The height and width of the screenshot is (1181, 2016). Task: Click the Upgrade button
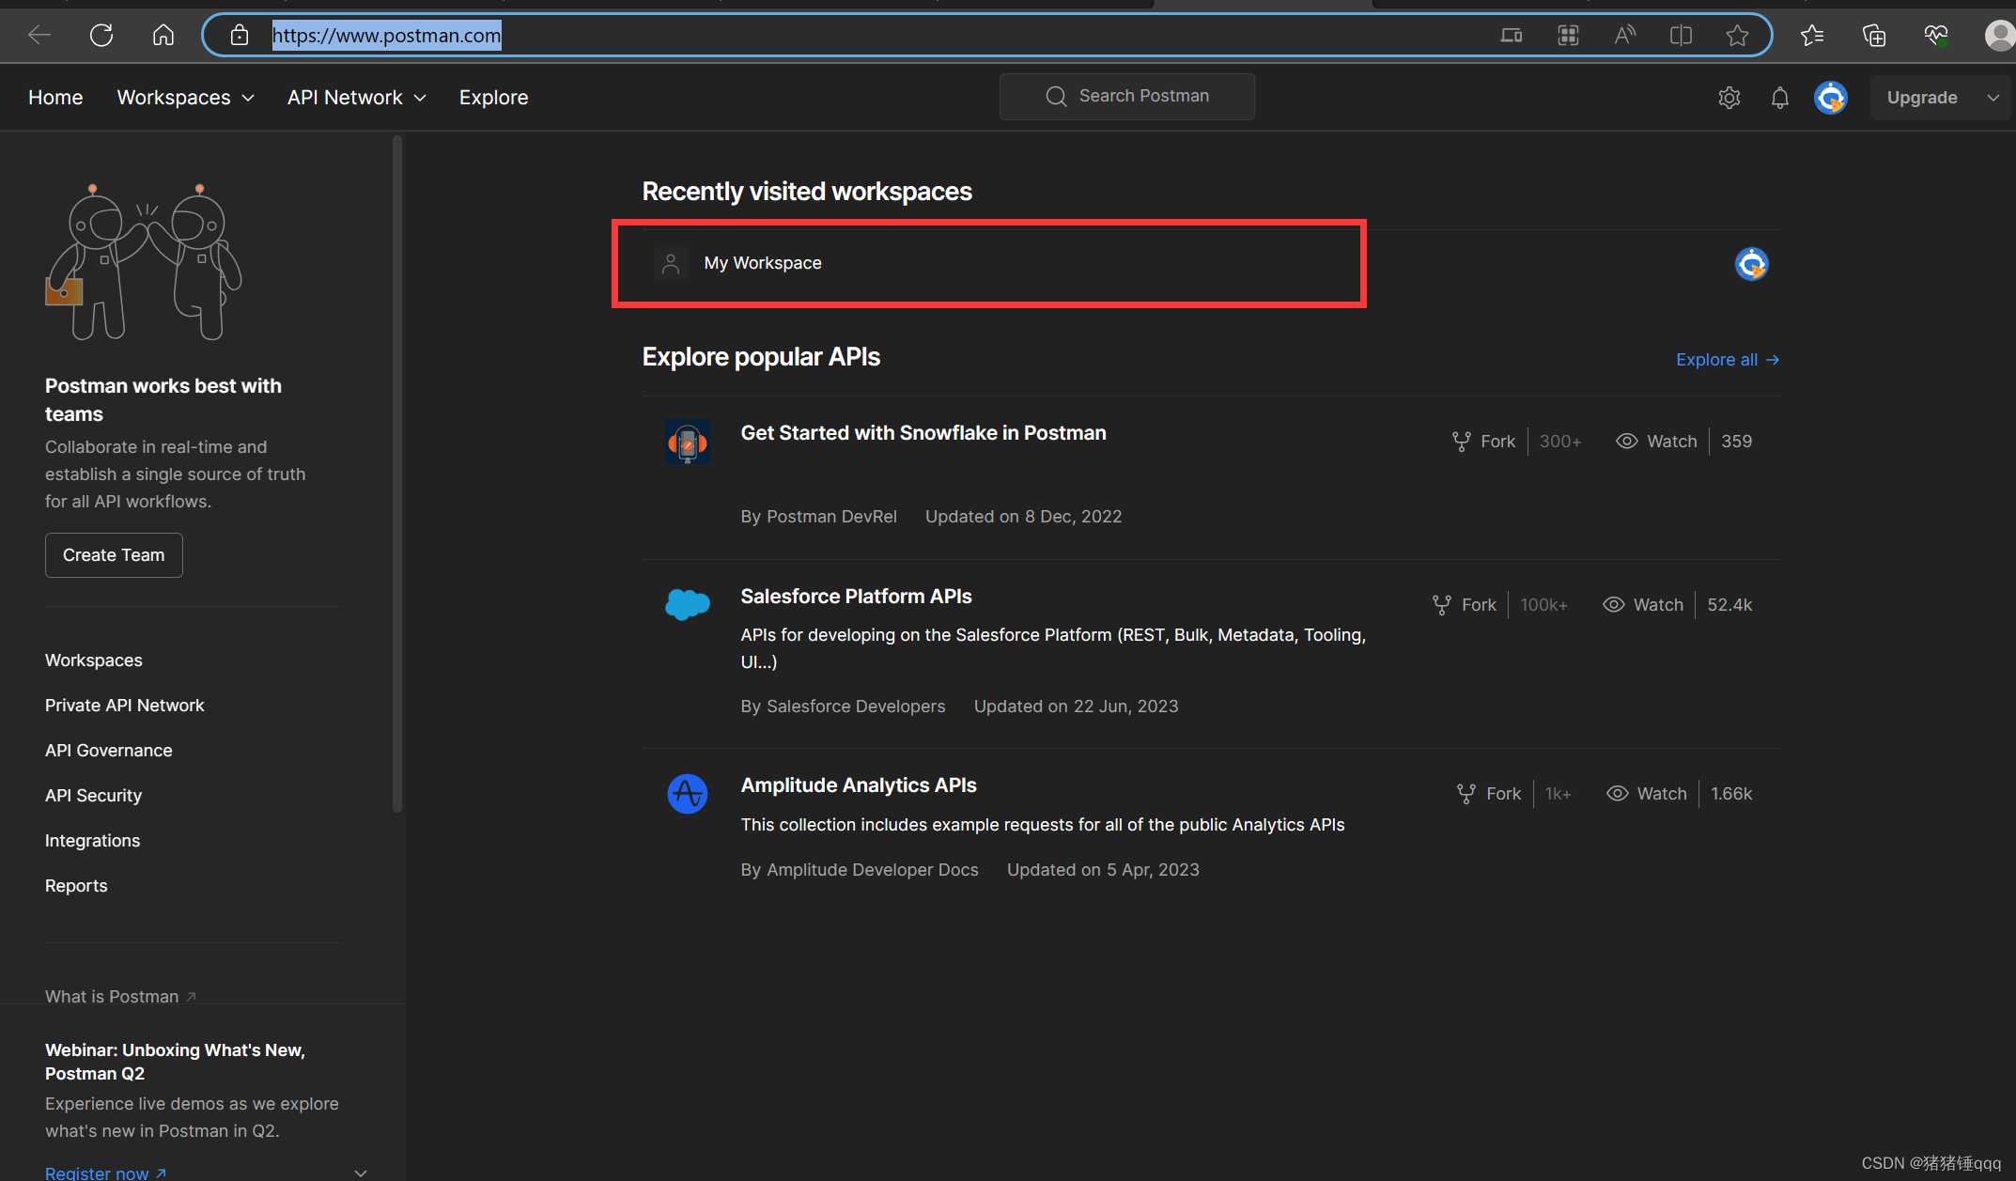tap(1922, 98)
